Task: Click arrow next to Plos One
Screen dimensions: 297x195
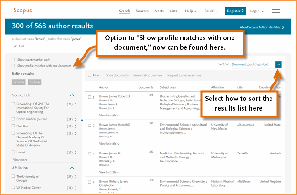Action: coord(76,126)
